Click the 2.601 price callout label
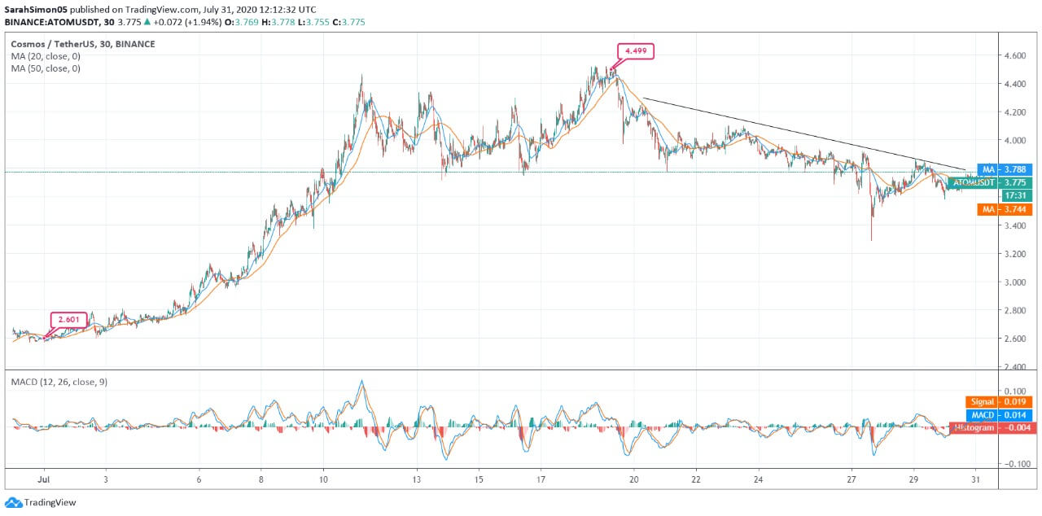The height and width of the screenshot is (516, 1042). (x=69, y=320)
